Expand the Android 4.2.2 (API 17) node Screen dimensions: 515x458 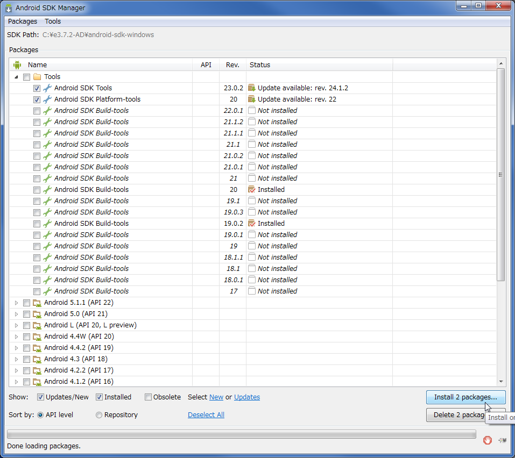[16, 370]
